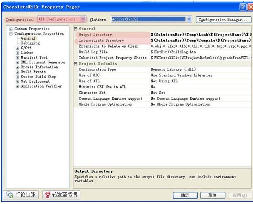Edit the Output Directory path value
This screenshot has height=204, width=253.
[x=201, y=35]
